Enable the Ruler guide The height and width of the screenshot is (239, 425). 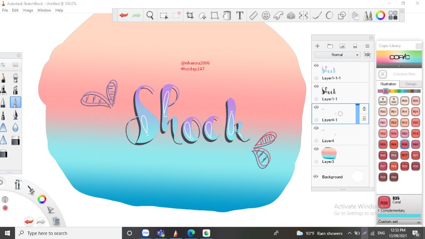coord(253,15)
